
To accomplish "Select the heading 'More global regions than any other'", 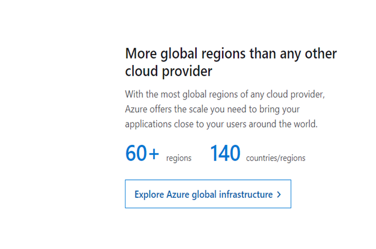I will point(231,53).
